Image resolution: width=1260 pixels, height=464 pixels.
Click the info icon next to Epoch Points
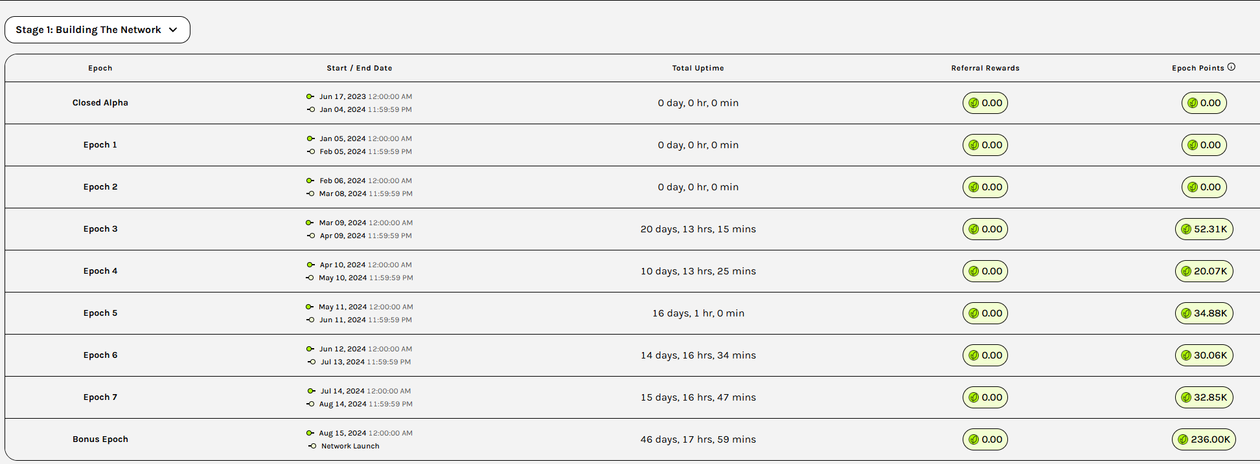[x=1231, y=67]
